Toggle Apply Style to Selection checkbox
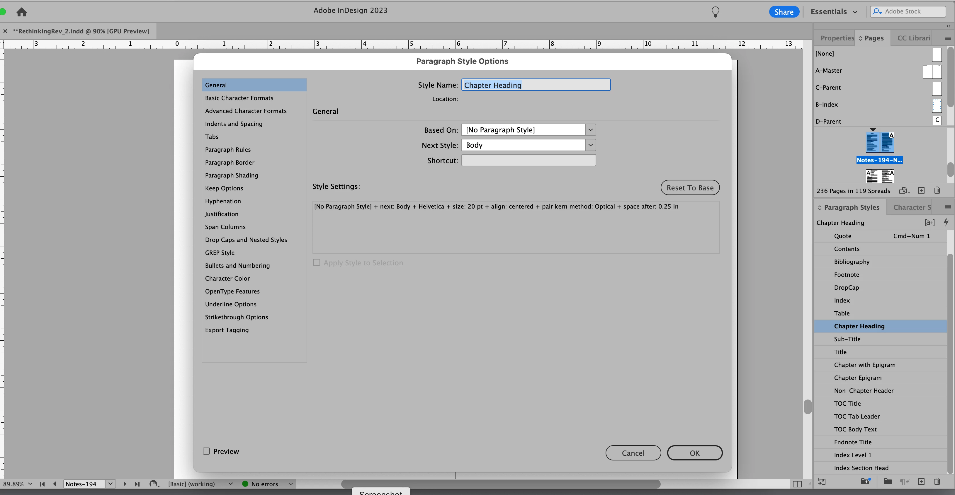Image resolution: width=955 pixels, height=495 pixels. 317,263
